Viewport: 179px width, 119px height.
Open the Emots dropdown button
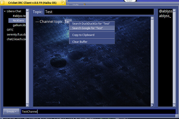coord(11,111)
